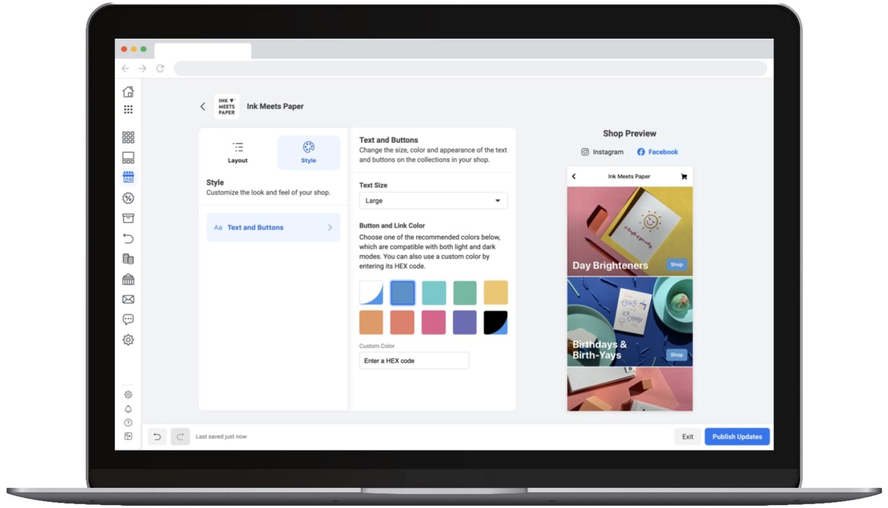Screen dimensions: 888x508
Task: Choose the pink color swatch
Action: [434, 322]
